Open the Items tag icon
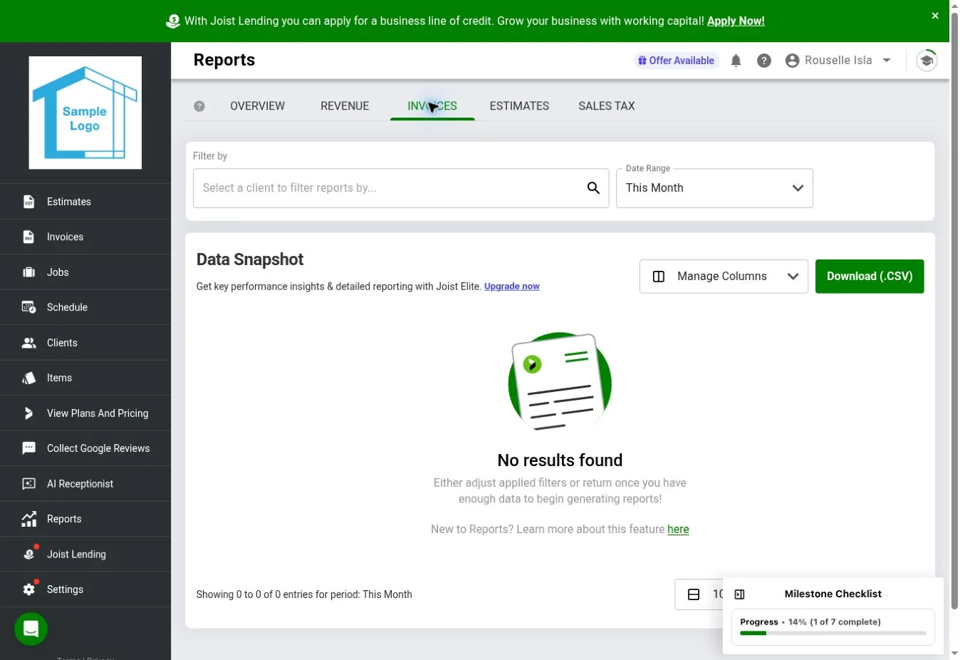 point(28,378)
